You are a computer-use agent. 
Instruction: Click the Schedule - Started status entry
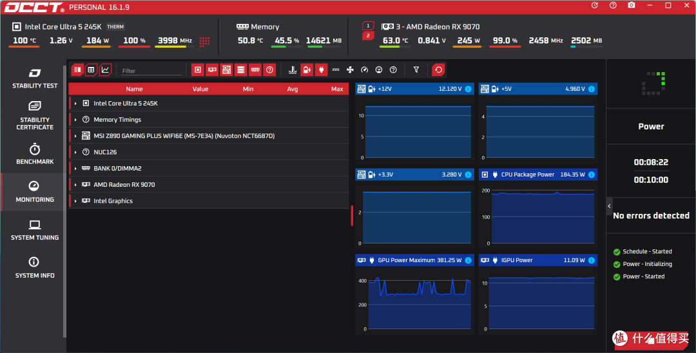(643, 251)
